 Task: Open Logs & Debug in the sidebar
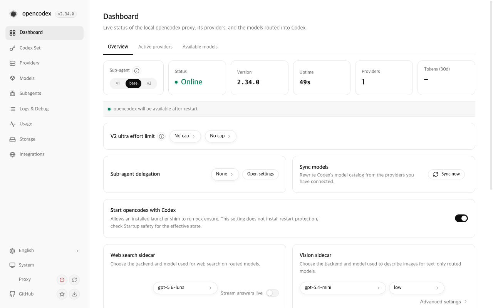tap(44, 109)
